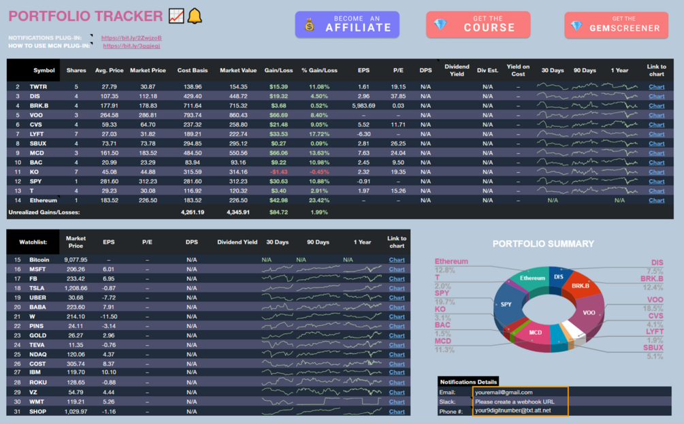Open the Chart link for Ethereum holding

point(657,201)
